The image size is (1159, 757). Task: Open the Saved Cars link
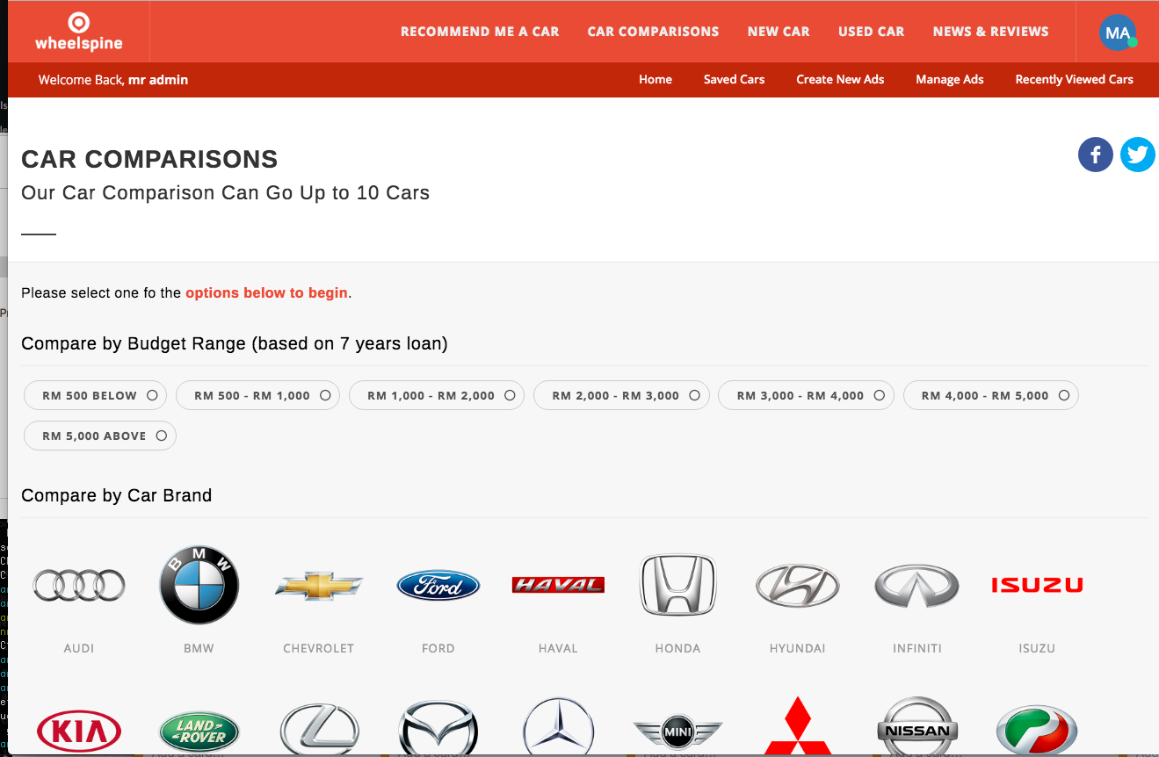(x=734, y=79)
